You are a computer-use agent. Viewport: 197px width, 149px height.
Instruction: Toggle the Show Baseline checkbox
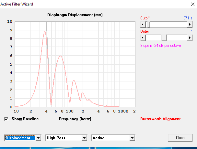click(x=6, y=119)
